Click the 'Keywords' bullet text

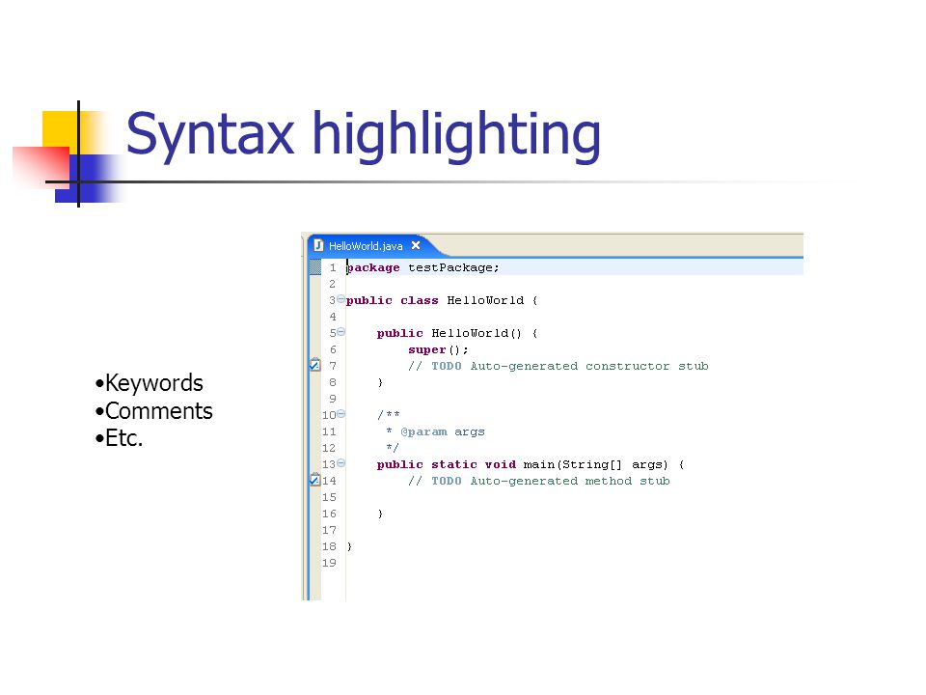tap(153, 383)
